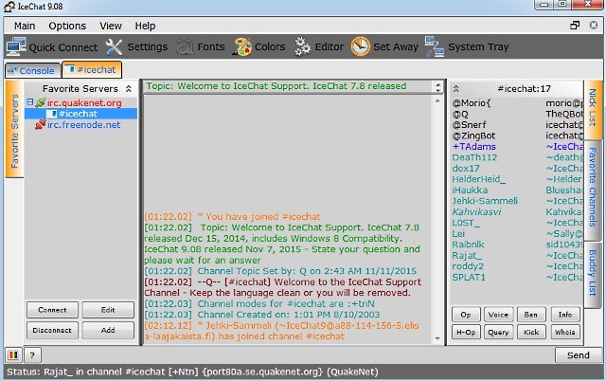Viewport: 606px width, 381px height.
Task: Click the IceChat application icon in title bar
Action: (9, 7)
